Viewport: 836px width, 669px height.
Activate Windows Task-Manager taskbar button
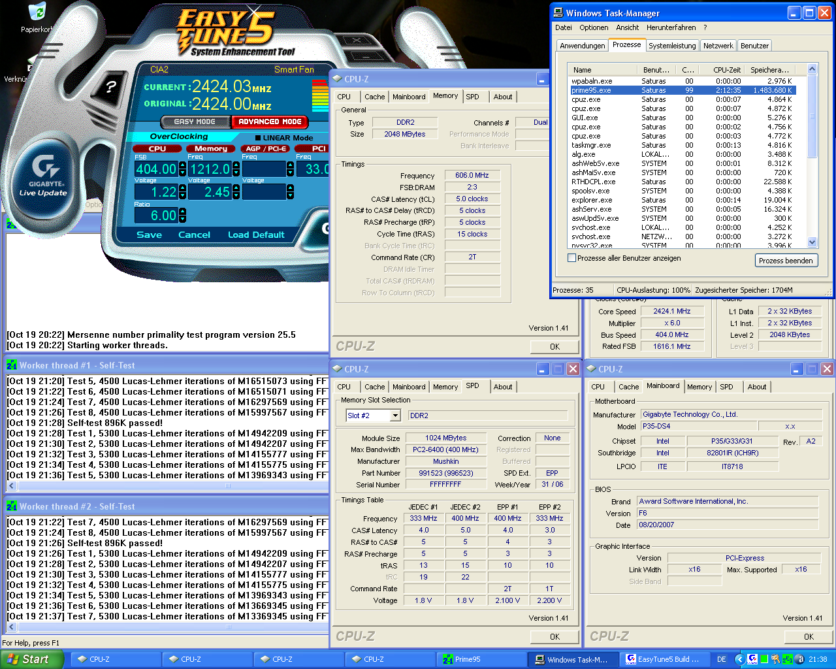573,659
